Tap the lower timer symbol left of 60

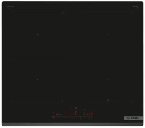pyautogui.click(x=84, y=114)
